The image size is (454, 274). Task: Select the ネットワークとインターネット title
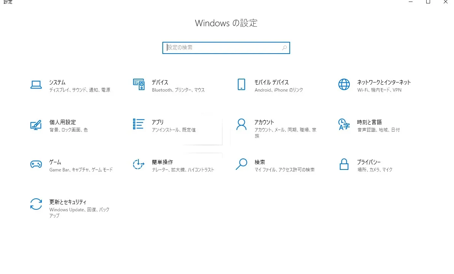[384, 82]
